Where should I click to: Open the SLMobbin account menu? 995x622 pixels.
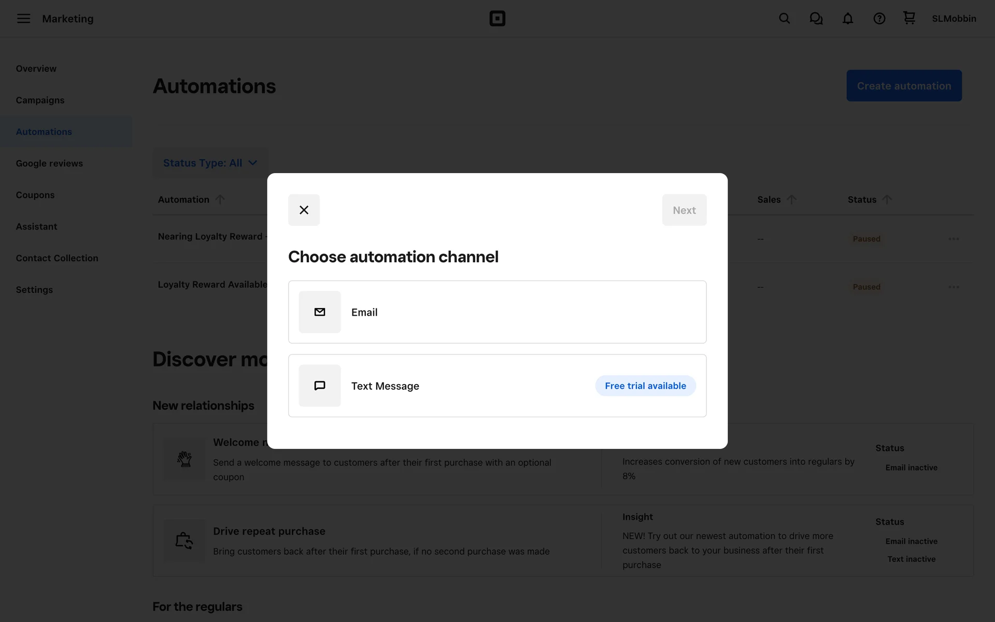pyautogui.click(x=954, y=19)
